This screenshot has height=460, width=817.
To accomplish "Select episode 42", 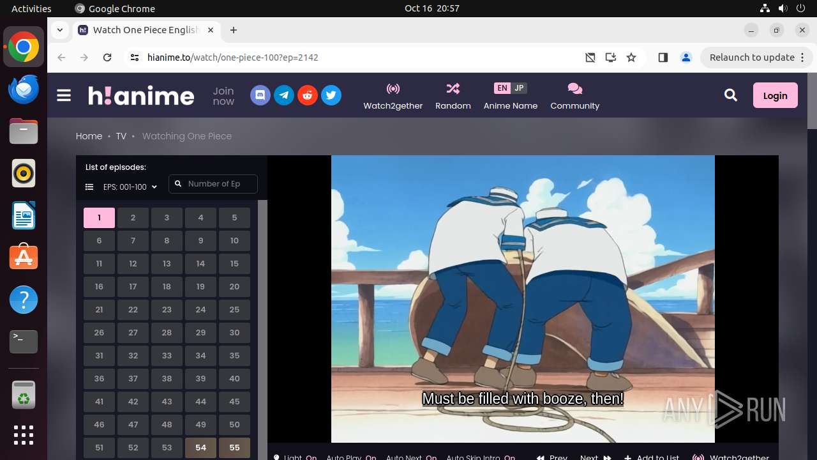I will click(133, 402).
